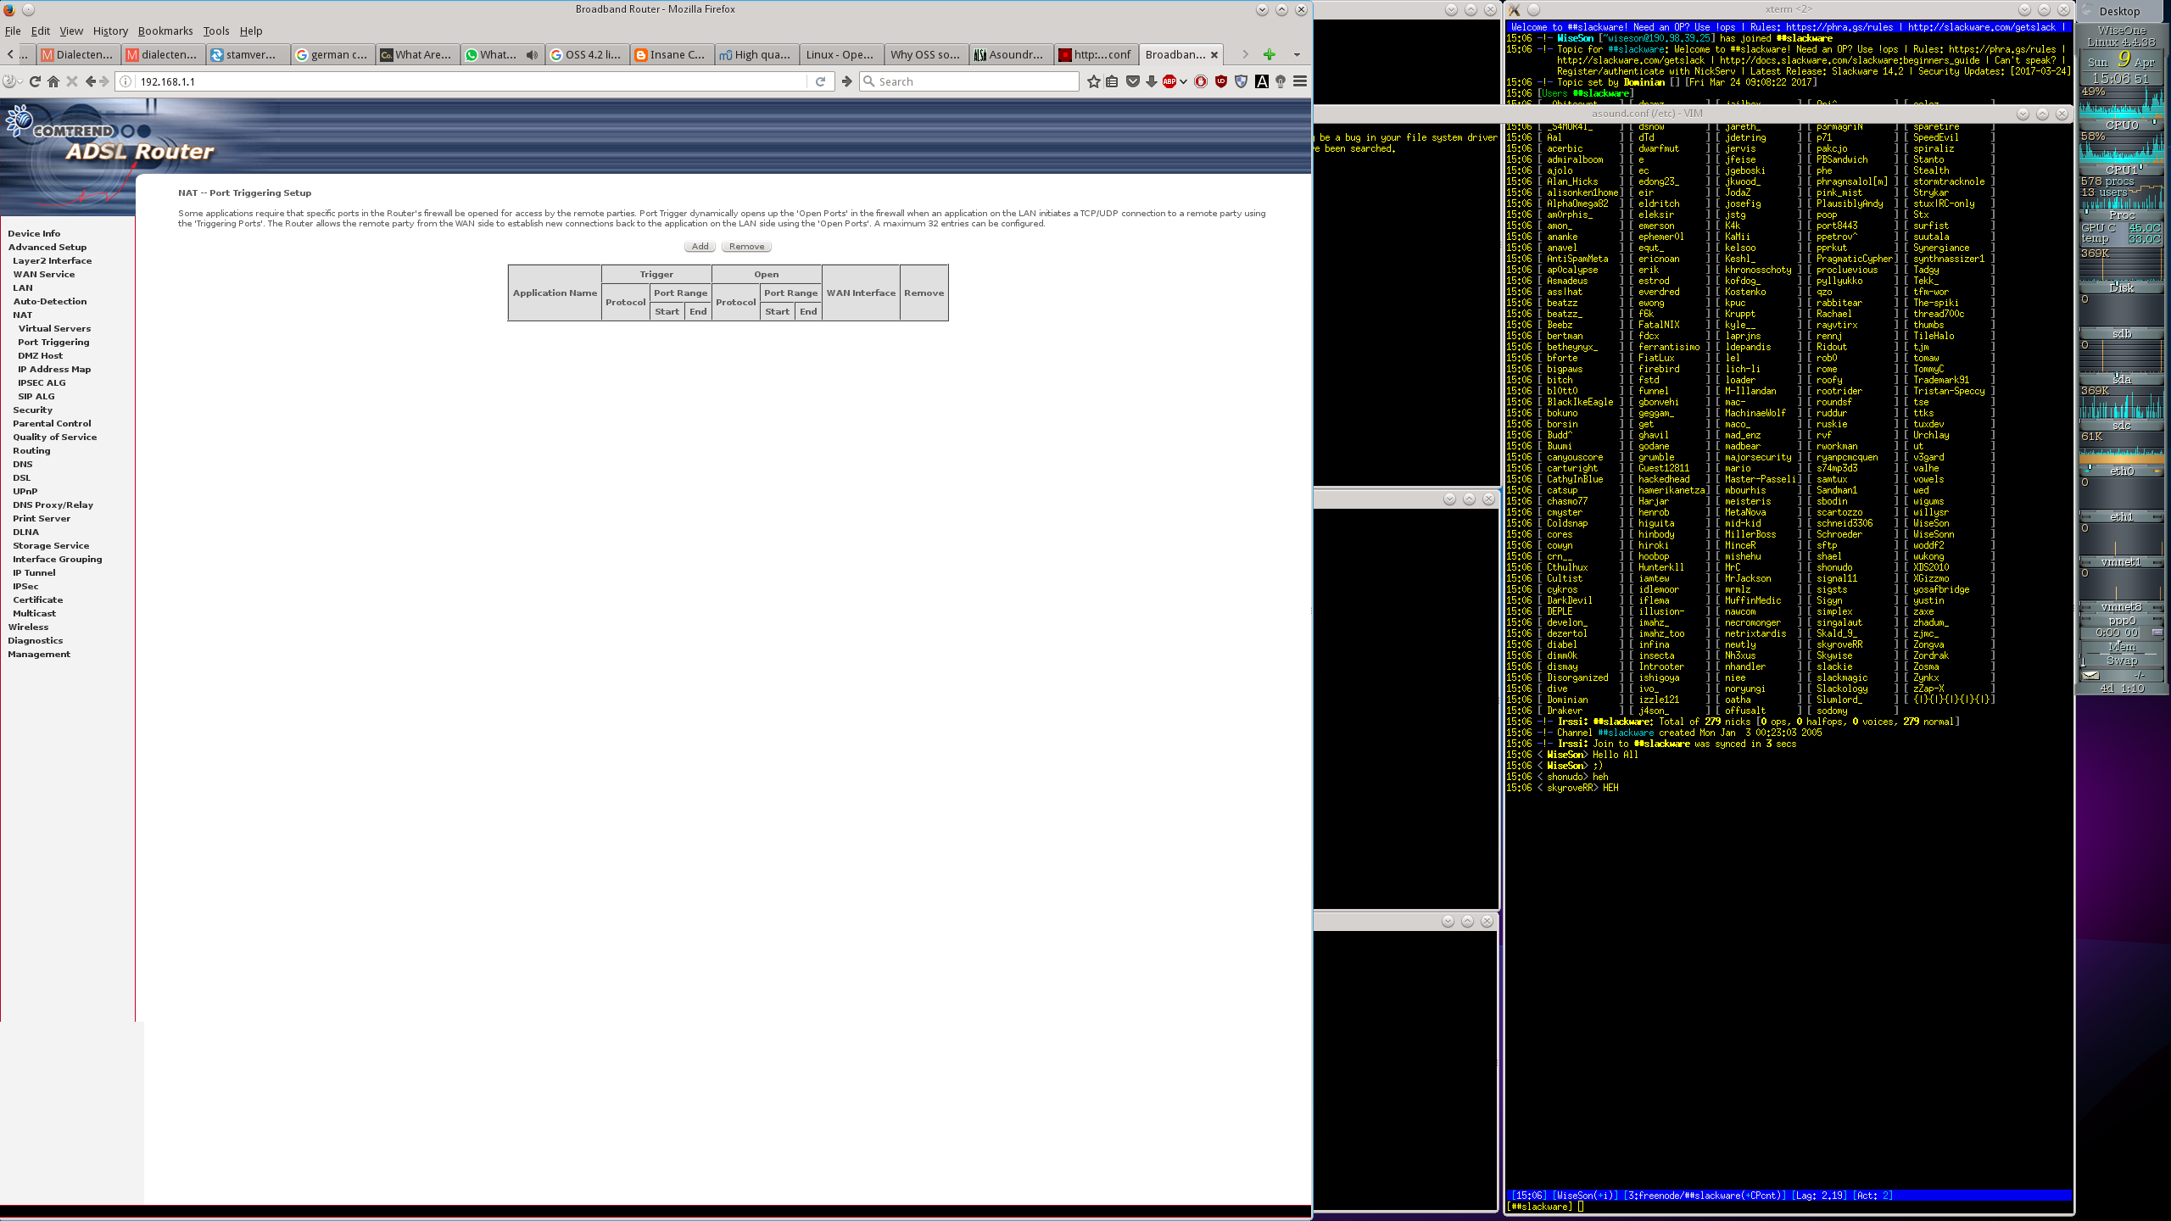This screenshot has height=1221, width=2171.
Task: Open Diagnostics in router sidebar
Action: (35, 640)
